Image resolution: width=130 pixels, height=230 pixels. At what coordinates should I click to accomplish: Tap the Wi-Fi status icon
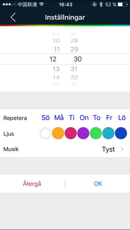[42, 5]
